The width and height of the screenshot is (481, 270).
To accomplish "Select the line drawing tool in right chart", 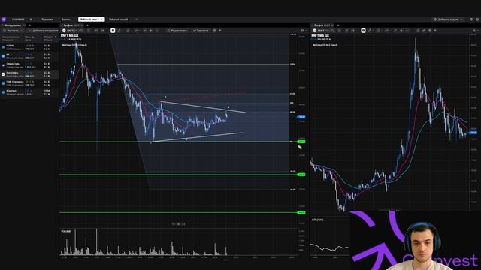I will click(370, 31).
